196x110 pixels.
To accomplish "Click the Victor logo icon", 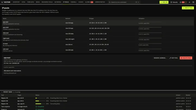I will pos(2,2).
